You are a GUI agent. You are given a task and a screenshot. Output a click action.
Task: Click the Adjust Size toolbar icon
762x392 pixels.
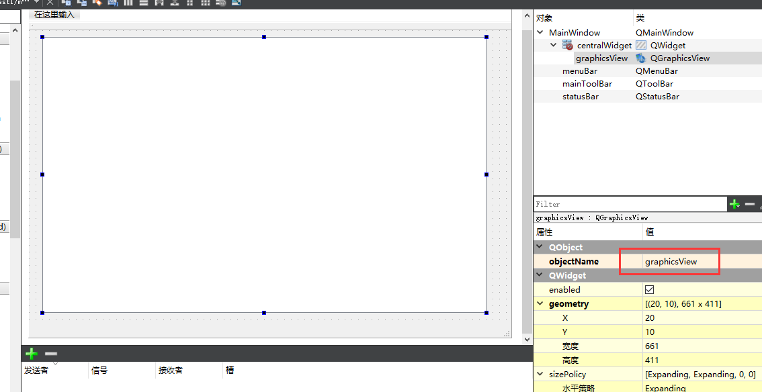[236, 3]
